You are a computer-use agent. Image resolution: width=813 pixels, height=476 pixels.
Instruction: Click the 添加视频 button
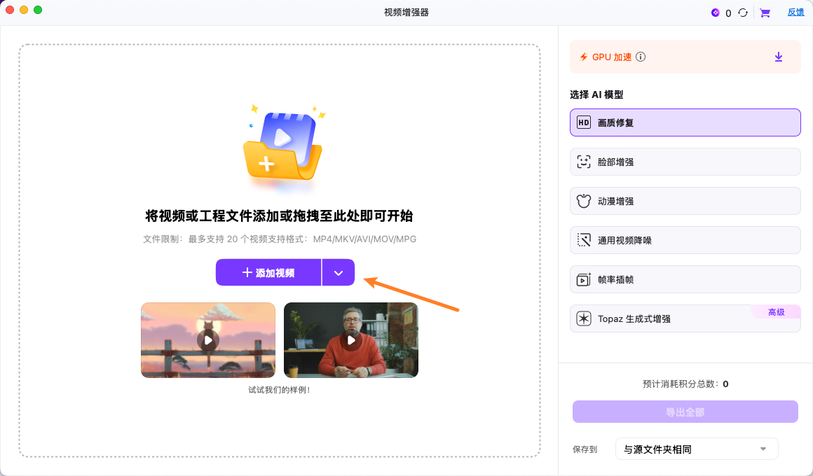(268, 272)
